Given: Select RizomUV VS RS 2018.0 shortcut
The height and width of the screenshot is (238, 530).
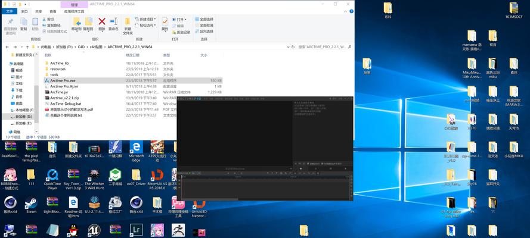Looking at the screenshot, I should [157, 179].
